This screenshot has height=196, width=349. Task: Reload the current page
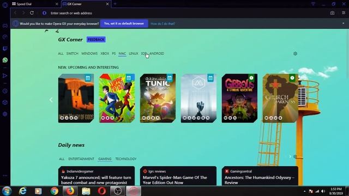(32, 13)
